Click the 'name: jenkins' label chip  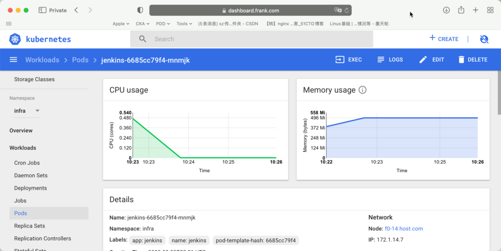click(188, 240)
